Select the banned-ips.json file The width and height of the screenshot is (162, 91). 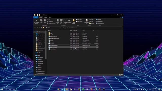(x=73, y=37)
